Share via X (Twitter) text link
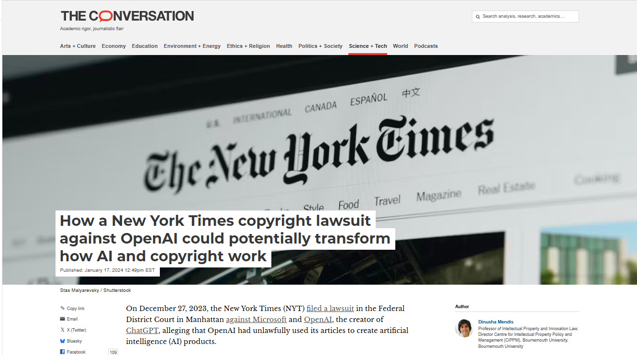637x355 pixels. coord(77,330)
